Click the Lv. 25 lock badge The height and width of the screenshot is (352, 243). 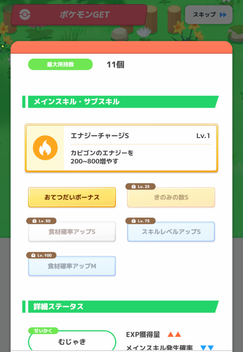tap(141, 187)
